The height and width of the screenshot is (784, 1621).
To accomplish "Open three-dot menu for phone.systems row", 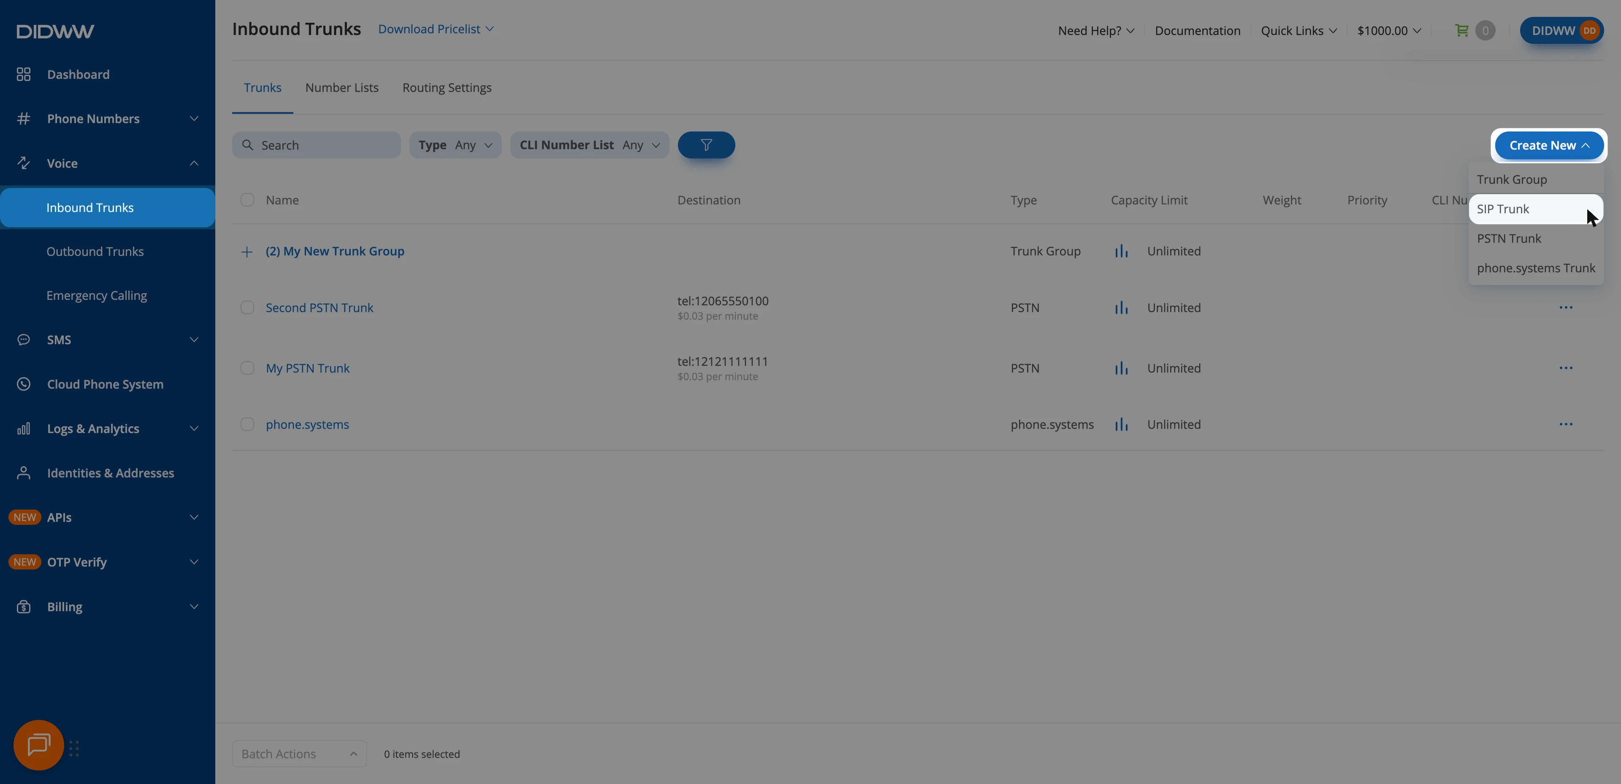I will (x=1566, y=425).
